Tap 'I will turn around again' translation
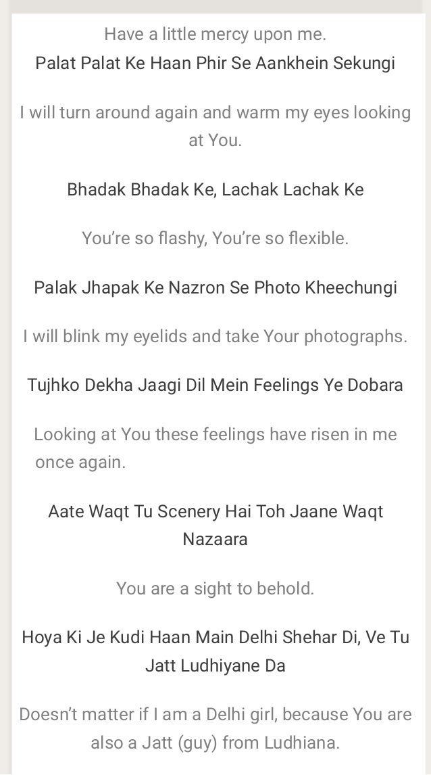The width and height of the screenshot is (431, 775). point(215,112)
